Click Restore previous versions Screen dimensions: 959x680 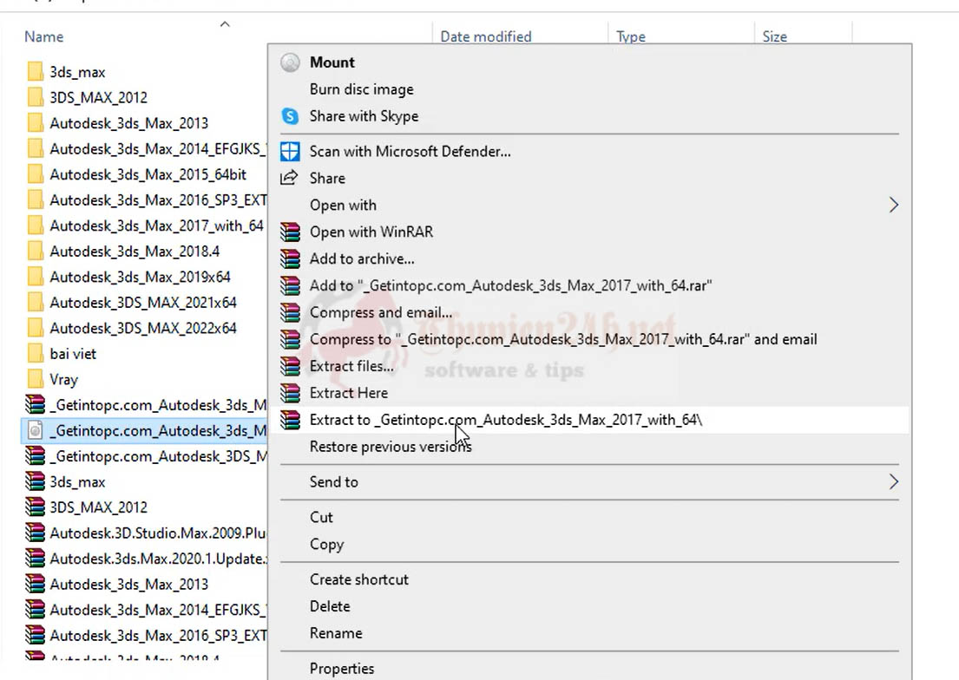(390, 447)
